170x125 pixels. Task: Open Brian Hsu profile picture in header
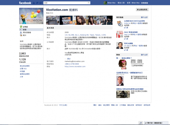coord(105,3)
